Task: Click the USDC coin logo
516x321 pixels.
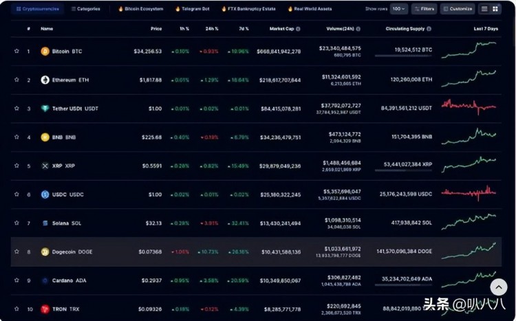Action: click(x=45, y=195)
